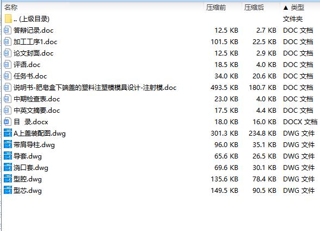Select the file name 带肩导柱.dwg

[34, 145]
